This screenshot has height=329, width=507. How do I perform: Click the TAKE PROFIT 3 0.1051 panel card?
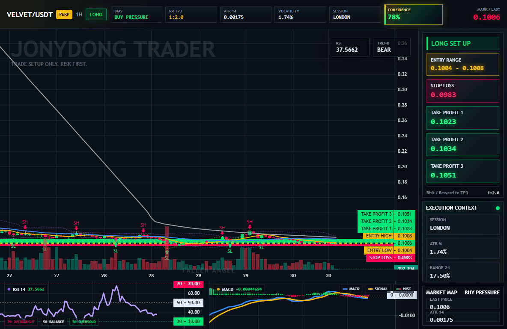tap(463, 171)
